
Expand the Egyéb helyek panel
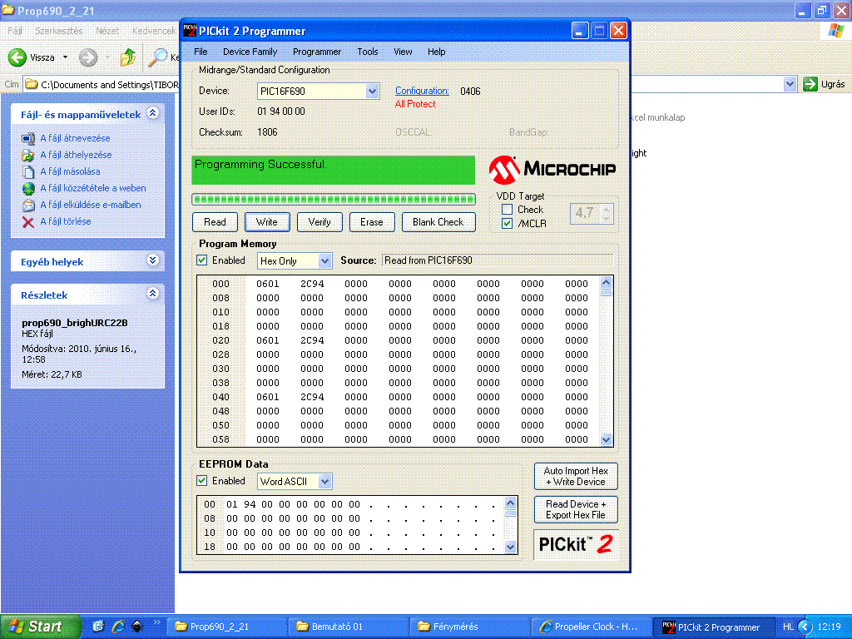[153, 260]
